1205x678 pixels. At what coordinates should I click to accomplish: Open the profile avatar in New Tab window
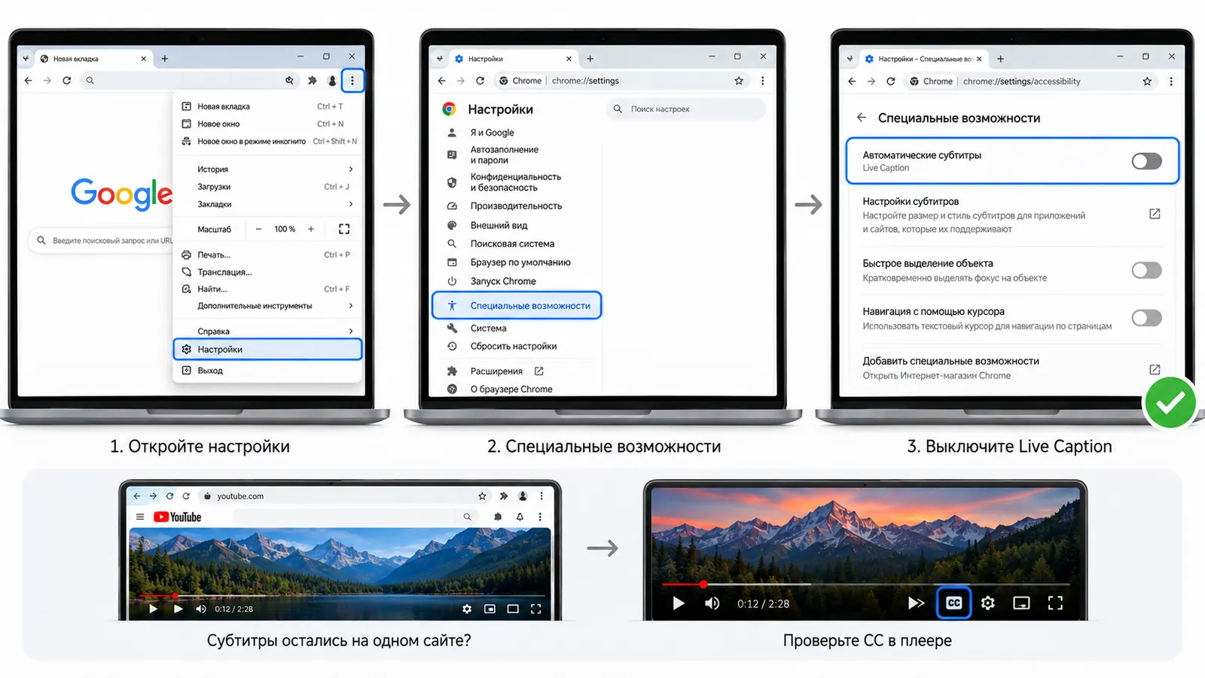(332, 81)
